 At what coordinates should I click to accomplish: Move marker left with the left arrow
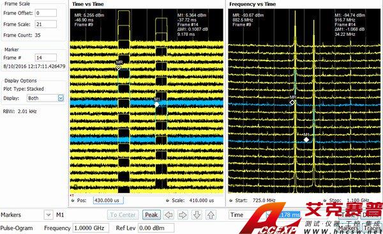click(x=169, y=215)
